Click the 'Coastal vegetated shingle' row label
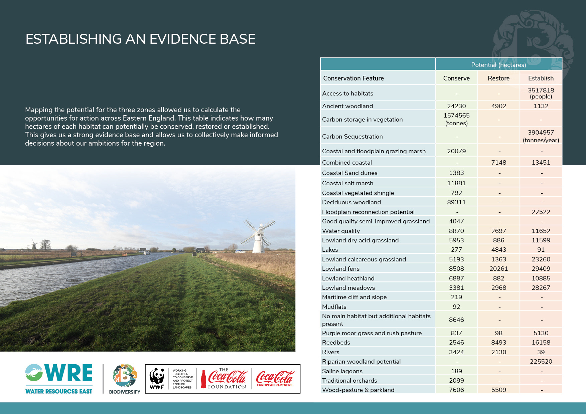The image size is (586, 414). tap(358, 193)
